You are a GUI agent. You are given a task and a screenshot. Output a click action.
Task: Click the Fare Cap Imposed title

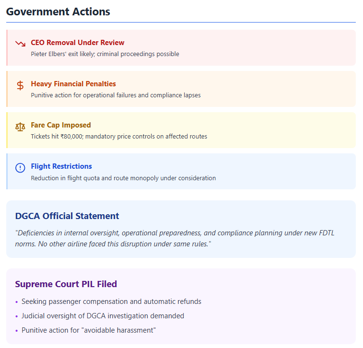(x=61, y=125)
